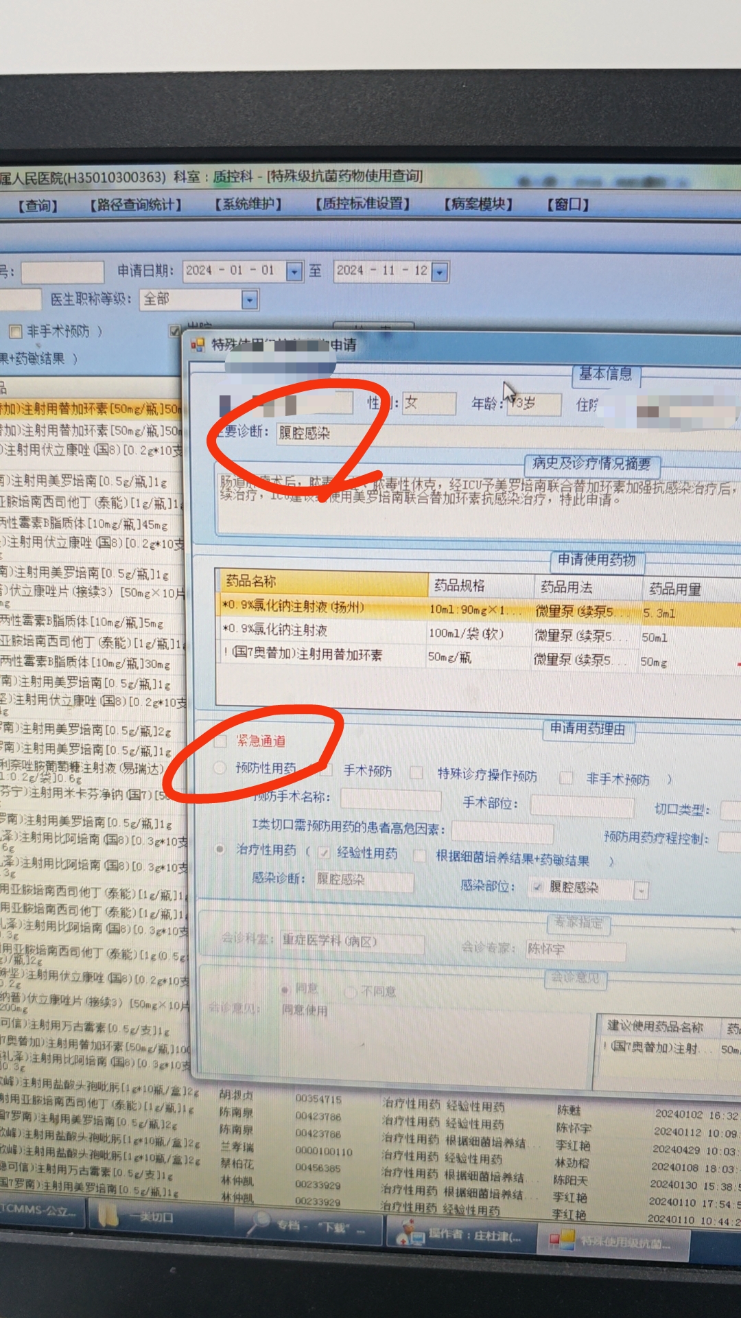Open the 切口类型 dropdown field

729,810
